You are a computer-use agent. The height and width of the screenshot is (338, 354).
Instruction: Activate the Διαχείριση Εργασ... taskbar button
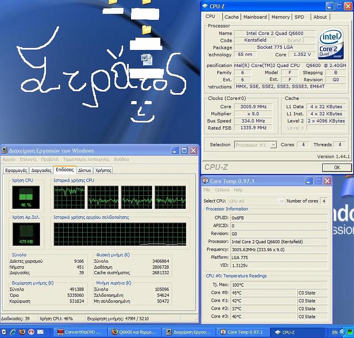click(189, 332)
